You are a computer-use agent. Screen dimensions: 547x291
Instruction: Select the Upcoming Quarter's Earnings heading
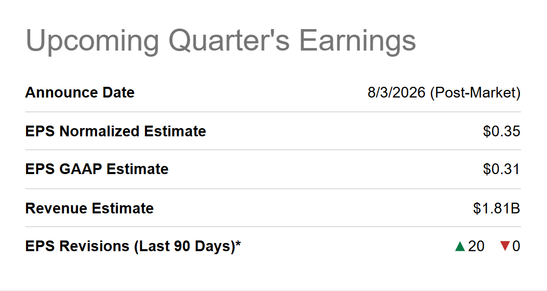tap(221, 41)
